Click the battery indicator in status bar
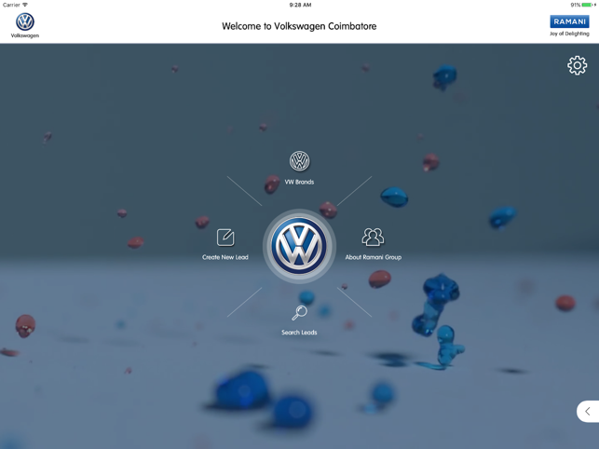The height and width of the screenshot is (449, 599). 587,5
